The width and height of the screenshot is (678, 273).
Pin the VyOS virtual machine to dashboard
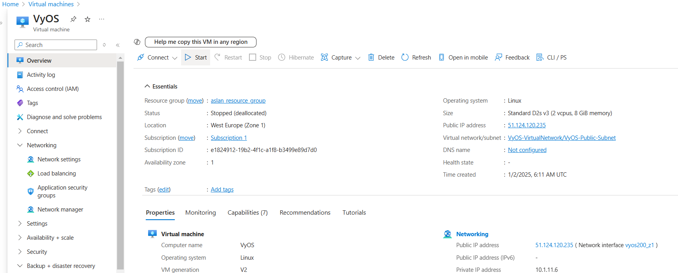tap(73, 19)
